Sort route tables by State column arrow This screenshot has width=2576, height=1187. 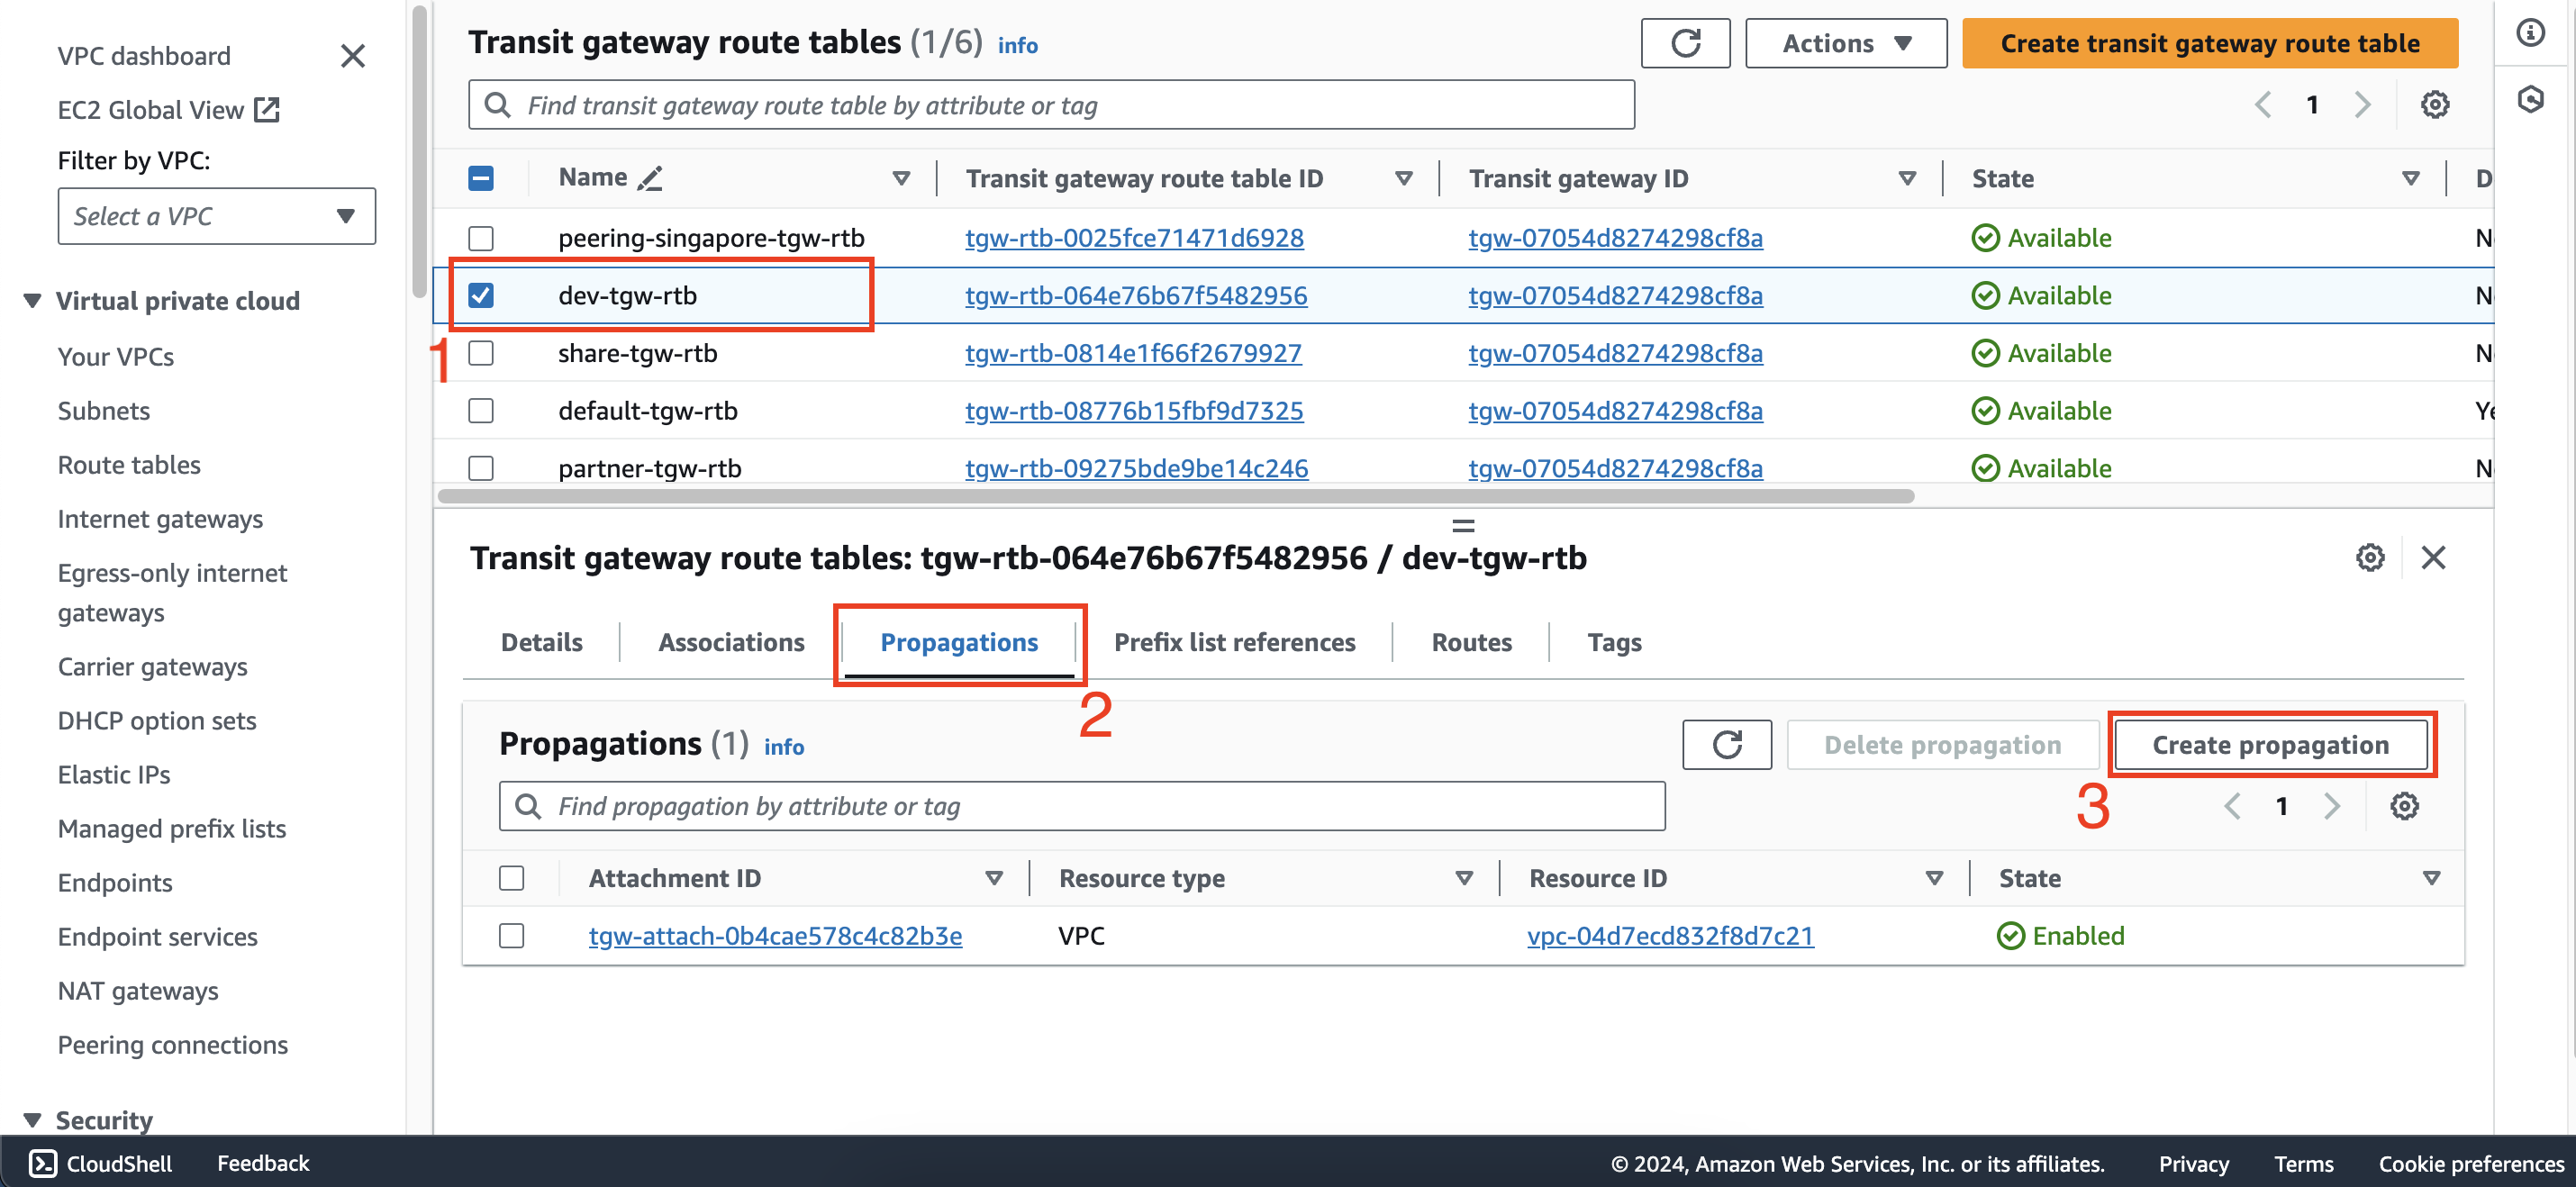tap(2410, 178)
